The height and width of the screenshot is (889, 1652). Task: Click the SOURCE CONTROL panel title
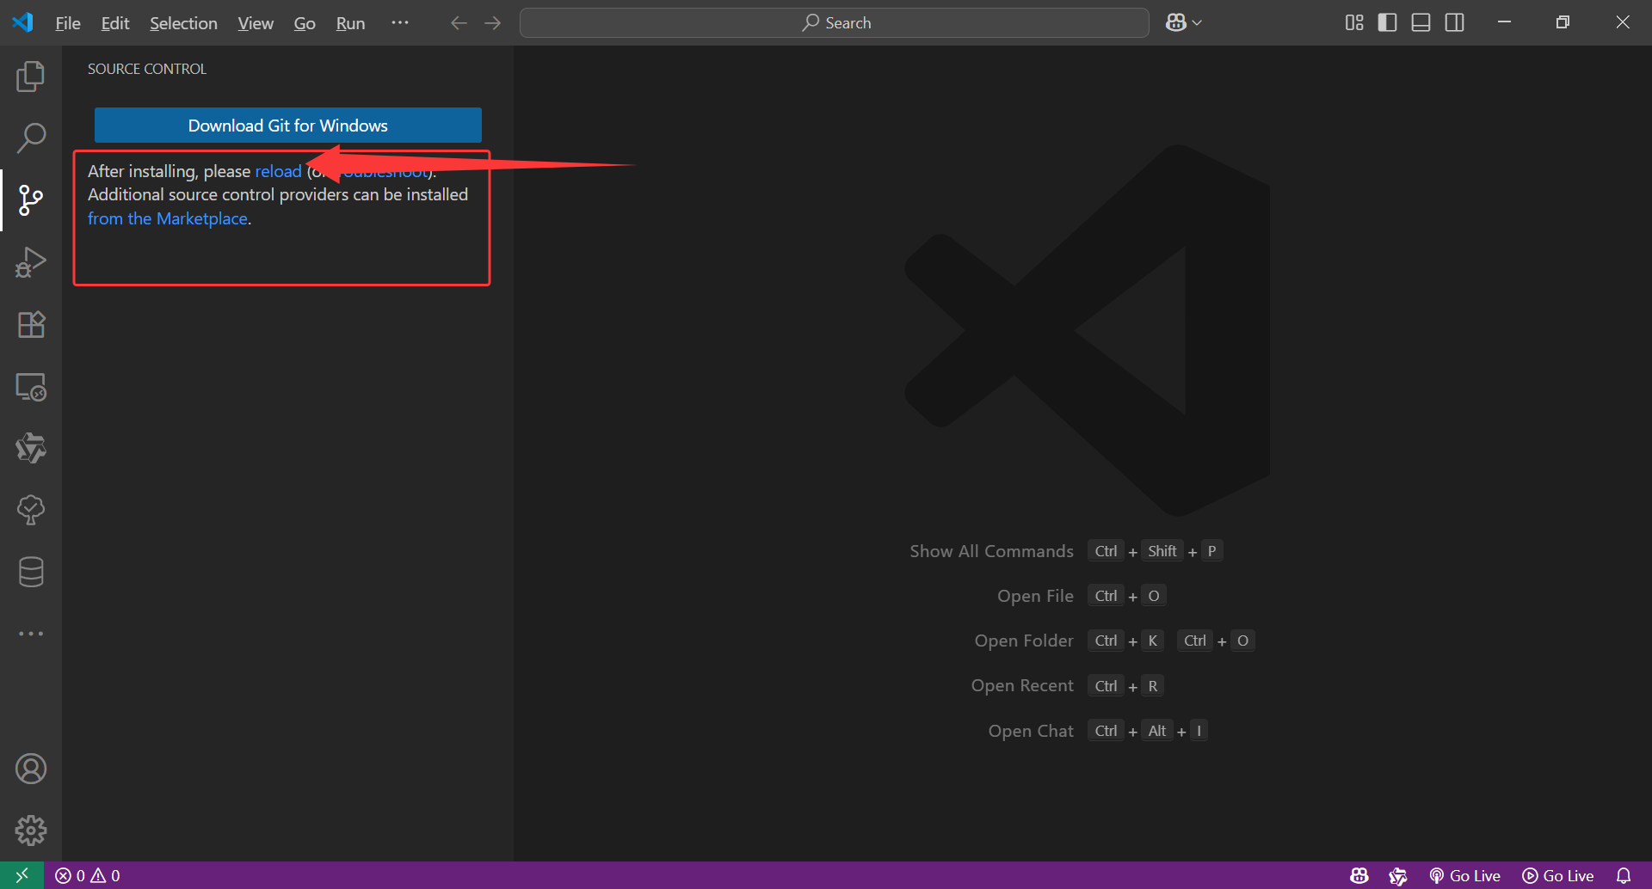click(x=147, y=69)
